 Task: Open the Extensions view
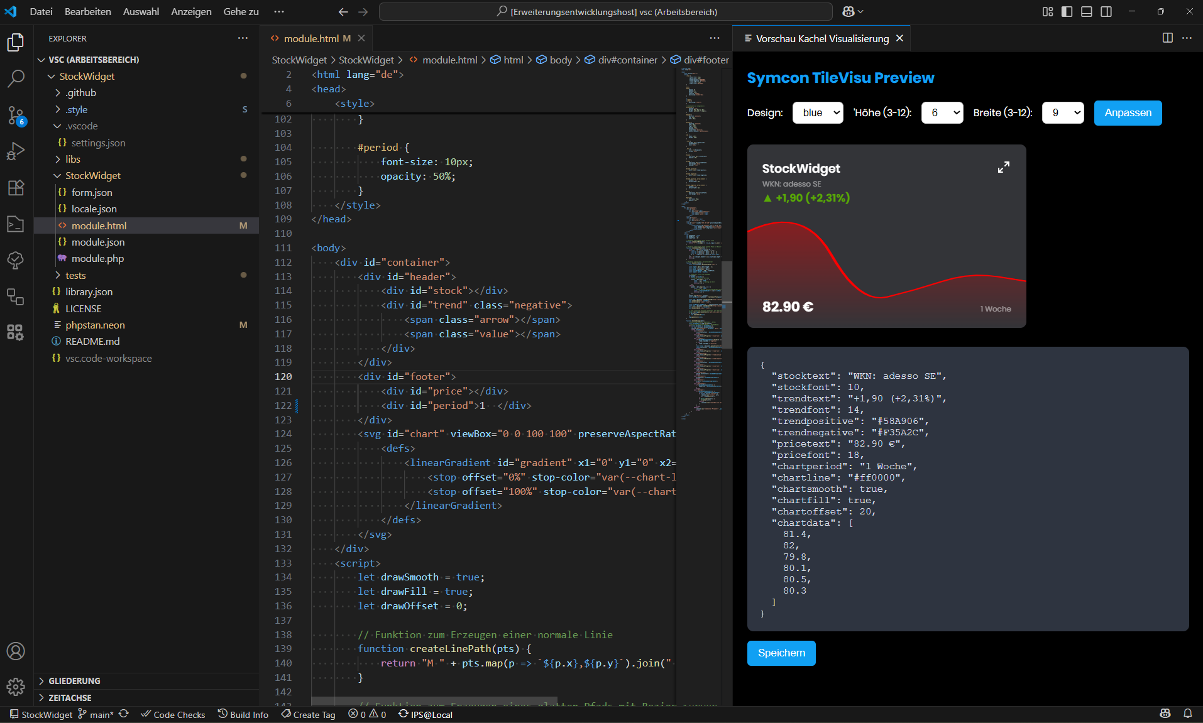16,188
